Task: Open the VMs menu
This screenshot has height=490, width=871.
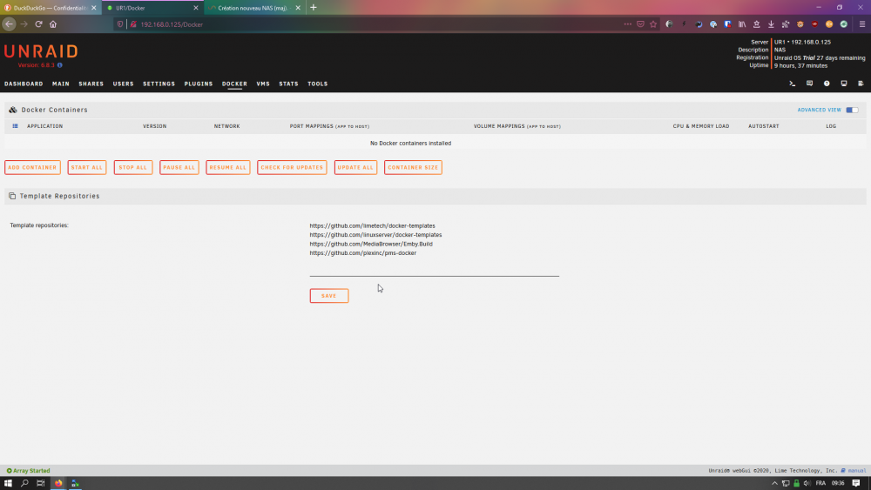Action: [263, 84]
